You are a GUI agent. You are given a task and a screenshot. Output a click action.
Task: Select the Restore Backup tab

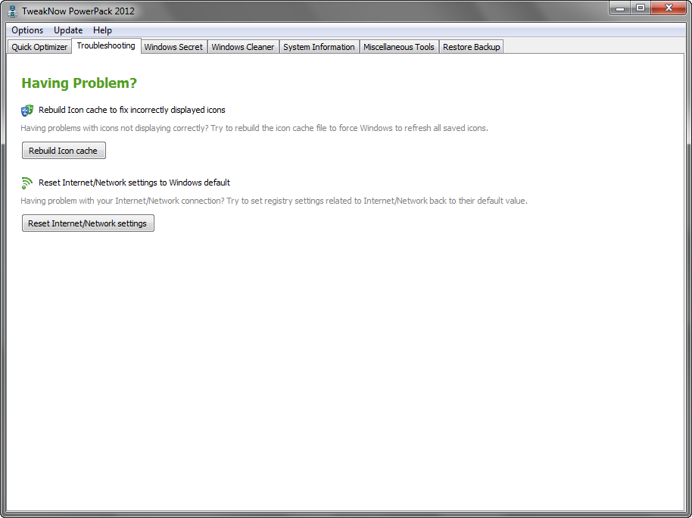(x=472, y=47)
